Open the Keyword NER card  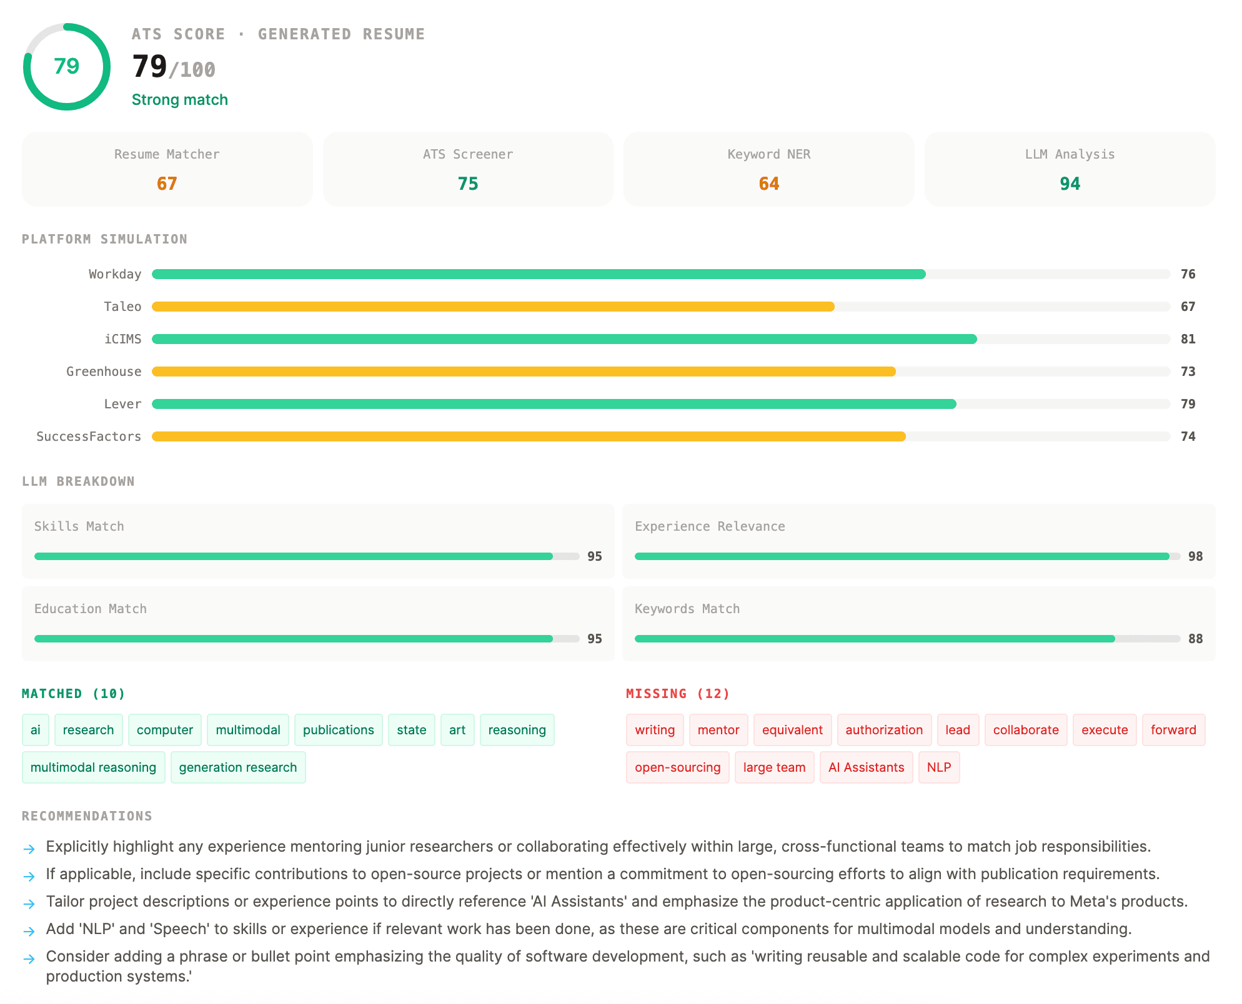click(768, 169)
